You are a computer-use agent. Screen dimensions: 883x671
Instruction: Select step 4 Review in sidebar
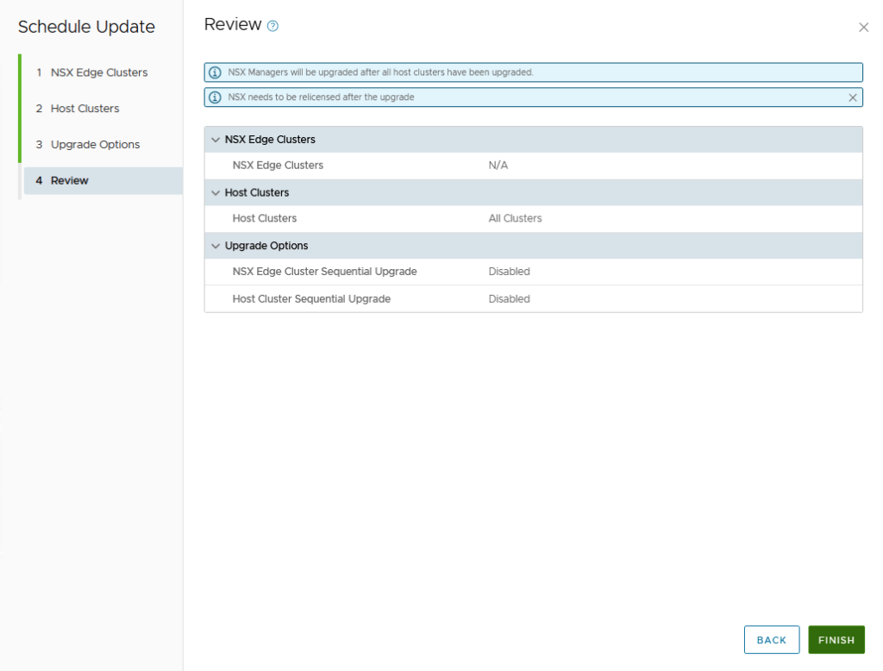69,181
